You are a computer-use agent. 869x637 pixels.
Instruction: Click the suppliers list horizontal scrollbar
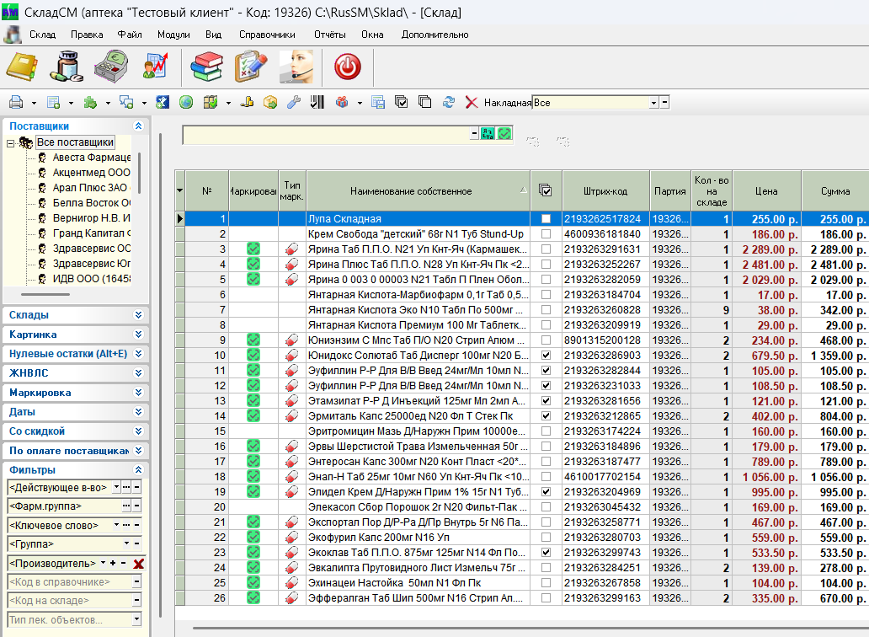tap(45, 294)
